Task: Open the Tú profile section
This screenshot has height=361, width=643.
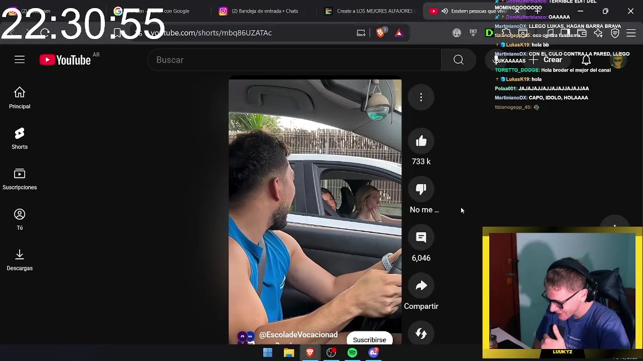Action: coord(20,220)
